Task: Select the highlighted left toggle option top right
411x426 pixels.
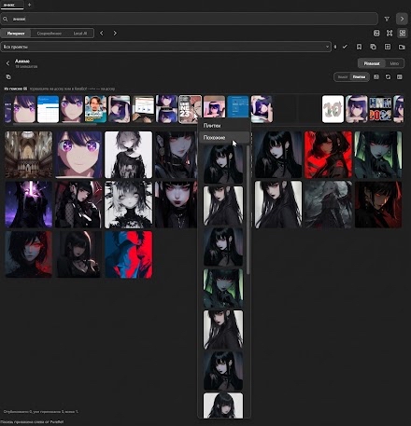Action: [372, 63]
